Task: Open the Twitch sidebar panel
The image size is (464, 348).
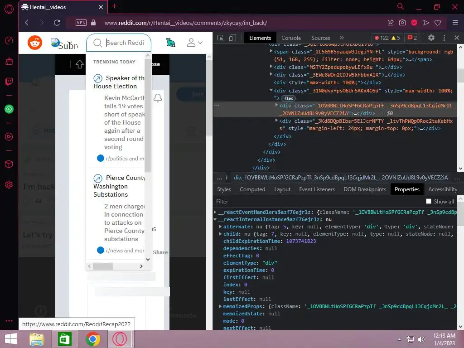Action: point(9,82)
